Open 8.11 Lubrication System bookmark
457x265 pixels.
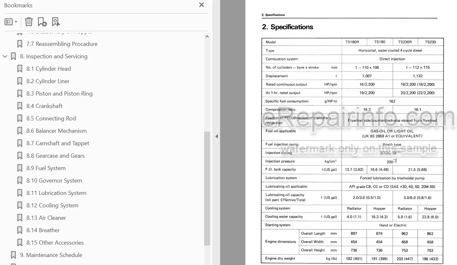pos(56,193)
